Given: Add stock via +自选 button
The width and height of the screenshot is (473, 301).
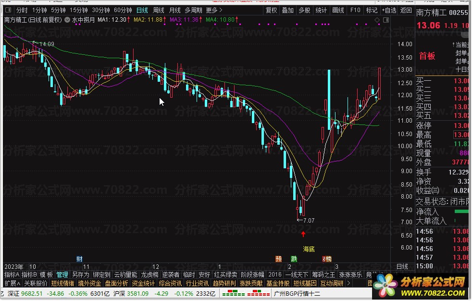Looking at the screenshot, I should click(389, 10).
